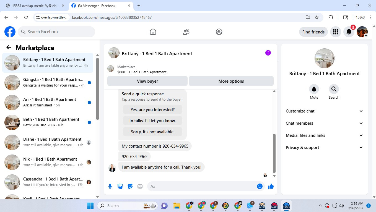Reload the page in the browser
This screenshot has width=376, height=212.
[26, 17]
